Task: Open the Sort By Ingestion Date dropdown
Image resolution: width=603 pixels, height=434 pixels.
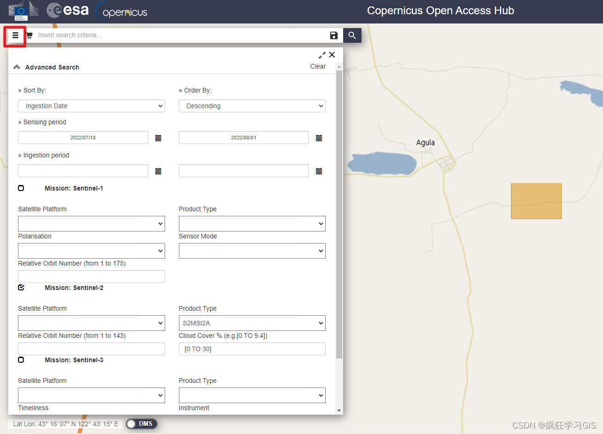Action: [92, 106]
